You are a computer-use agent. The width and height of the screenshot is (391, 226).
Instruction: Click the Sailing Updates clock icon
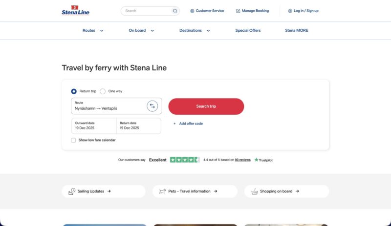(x=72, y=191)
